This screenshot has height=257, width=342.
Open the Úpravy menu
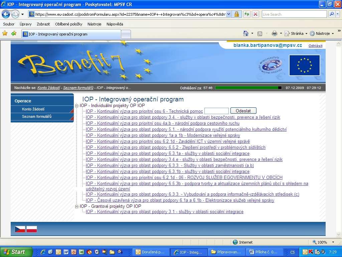(x=25, y=24)
